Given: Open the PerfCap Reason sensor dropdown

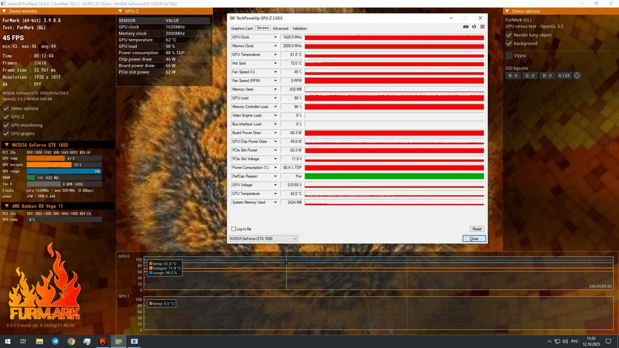Looking at the screenshot, I should pos(275,176).
